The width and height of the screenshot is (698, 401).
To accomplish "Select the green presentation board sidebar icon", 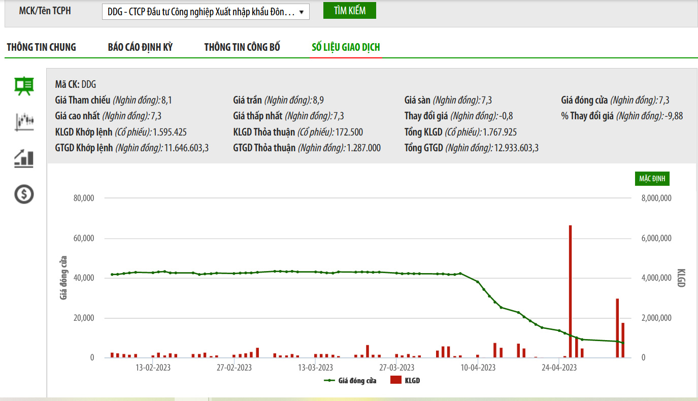I will [x=24, y=86].
